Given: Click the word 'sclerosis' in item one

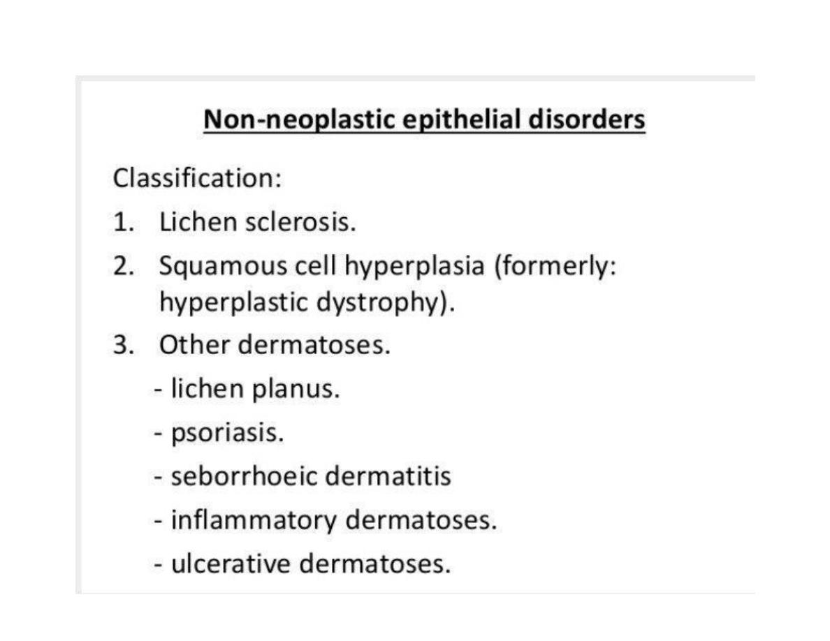Looking at the screenshot, I should 300,221.
